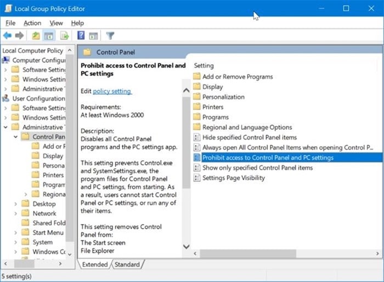This screenshot has height=282, width=384.
Task: Collapse Administrative Templates under User Configuration
Action: point(5,127)
